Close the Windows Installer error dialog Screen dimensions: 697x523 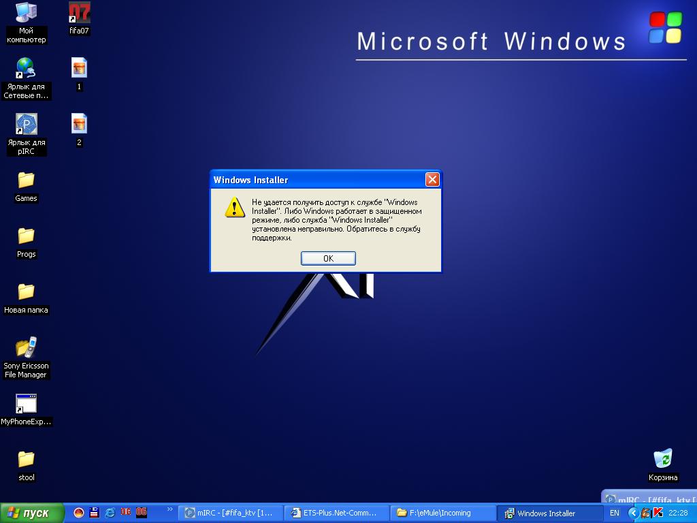(432, 180)
